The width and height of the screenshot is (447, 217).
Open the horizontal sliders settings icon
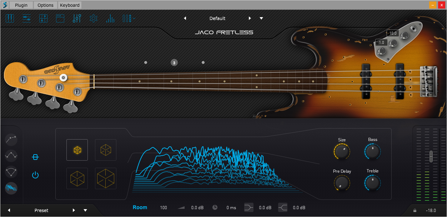click(26, 18)
